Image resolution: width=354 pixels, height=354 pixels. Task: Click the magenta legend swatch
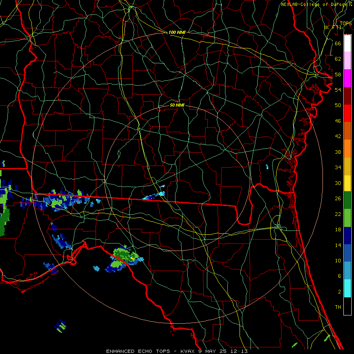[347, 78]
